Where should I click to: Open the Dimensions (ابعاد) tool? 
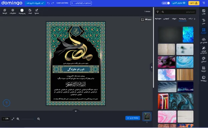click(30, 11)
